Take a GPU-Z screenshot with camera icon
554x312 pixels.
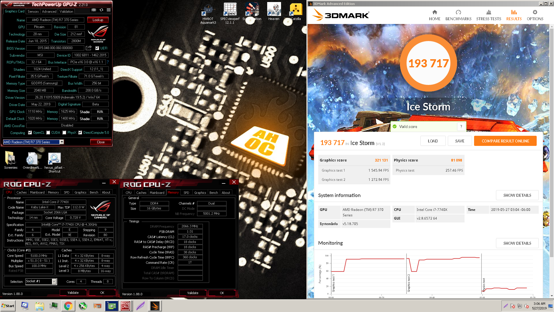tap(94, 10)
